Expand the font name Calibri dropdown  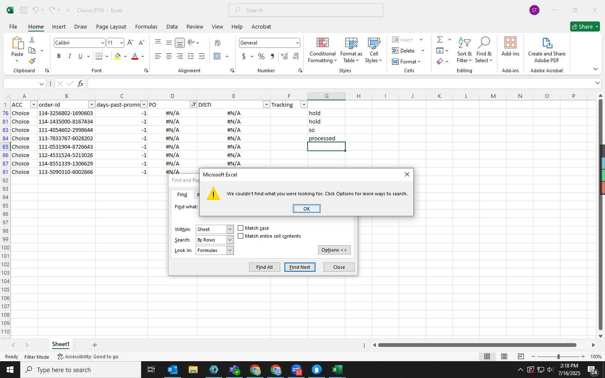point(102,43)
